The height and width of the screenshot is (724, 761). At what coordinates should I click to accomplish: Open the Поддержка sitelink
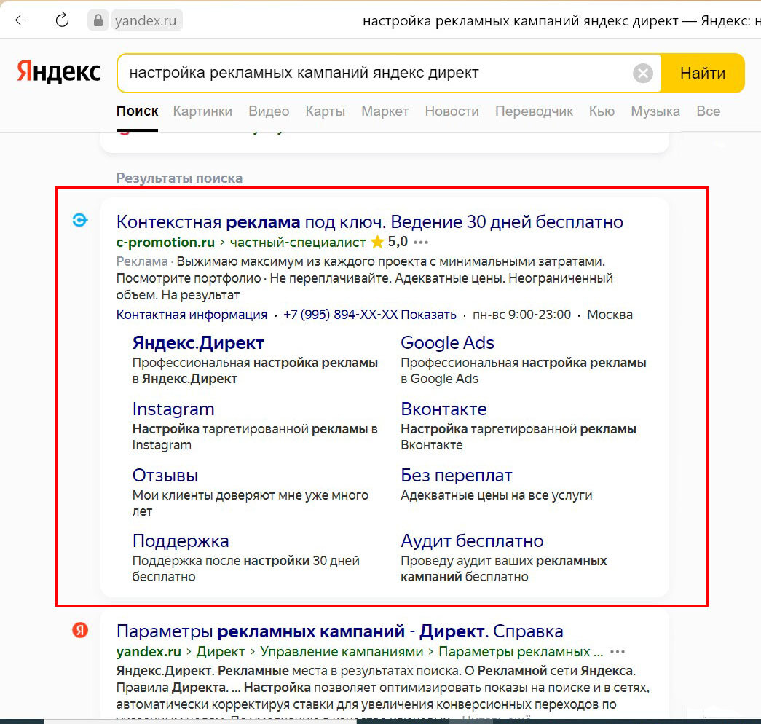[x=181, y=541]
